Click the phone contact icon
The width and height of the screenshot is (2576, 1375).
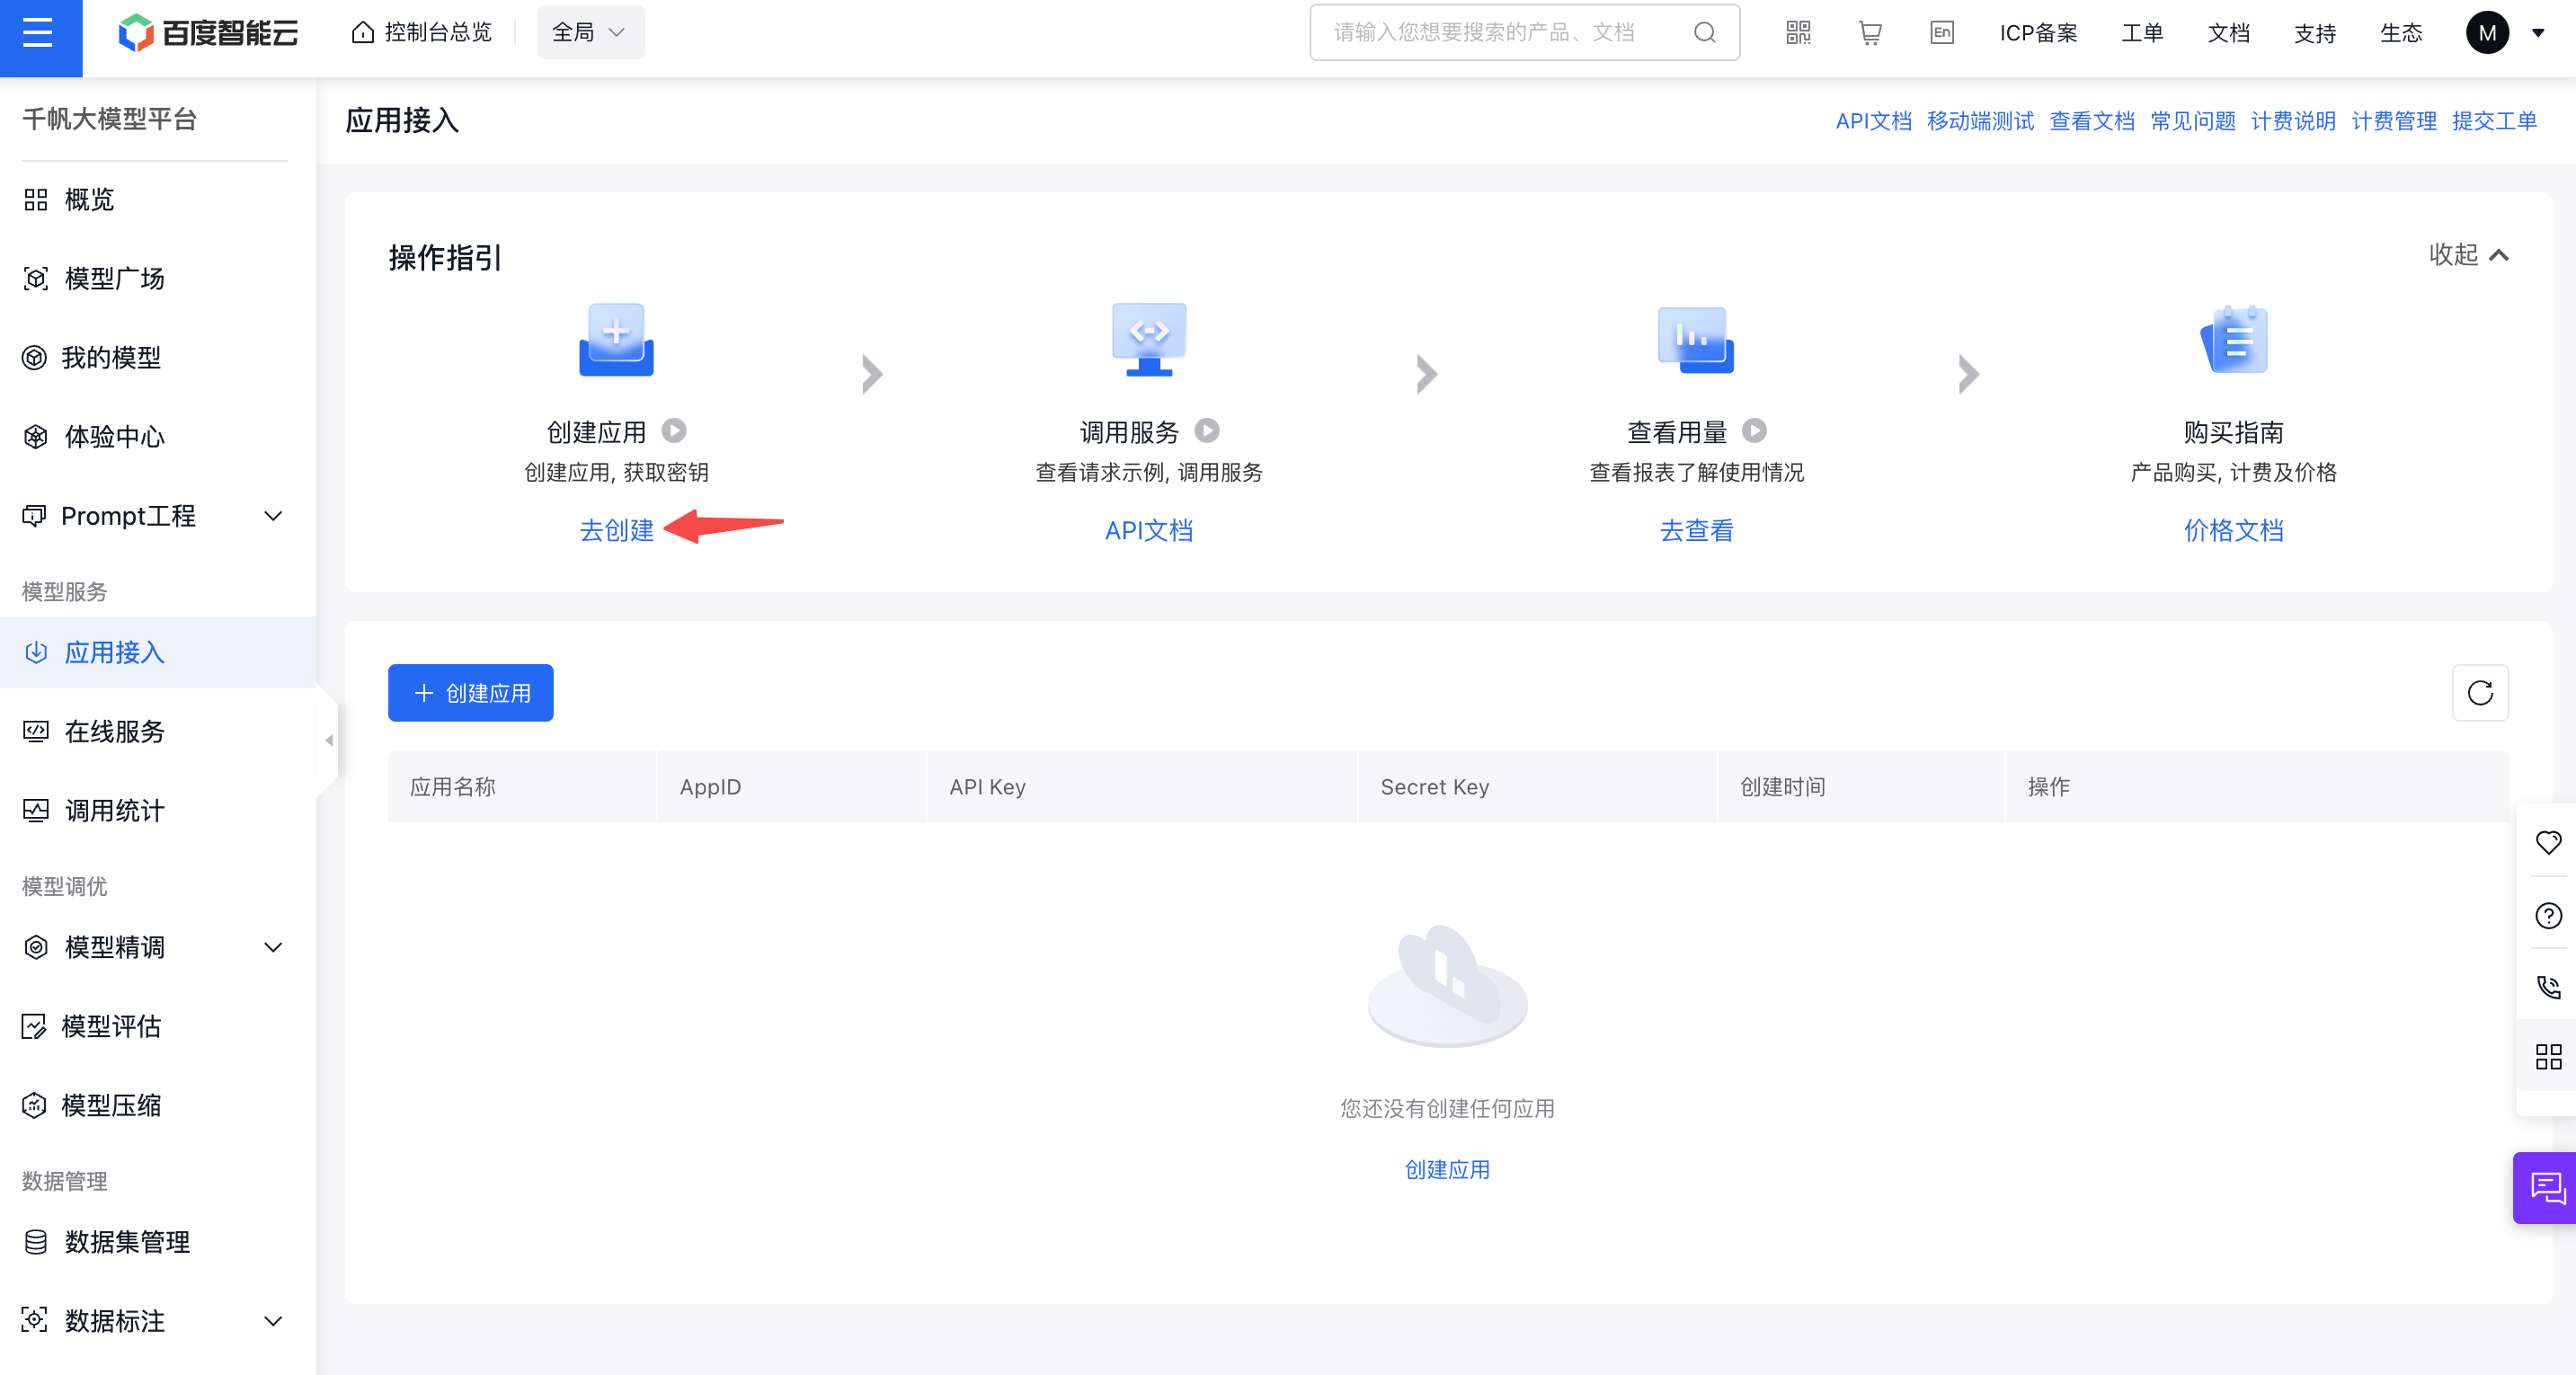click(x=2548, y=987)
